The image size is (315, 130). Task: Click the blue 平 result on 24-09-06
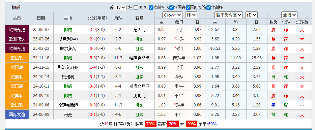click(273, 105)
